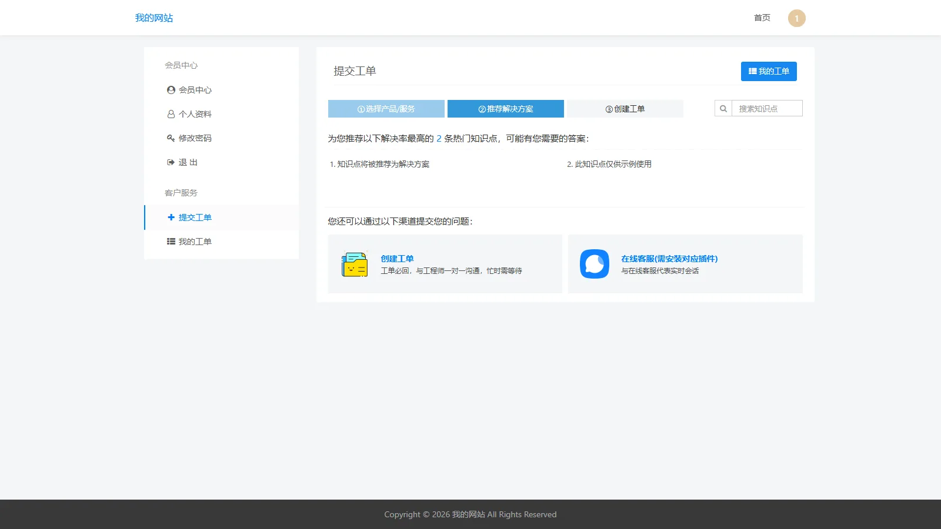Log out using the 退出 exit icon
941x529 pixels.
[170, 162]
